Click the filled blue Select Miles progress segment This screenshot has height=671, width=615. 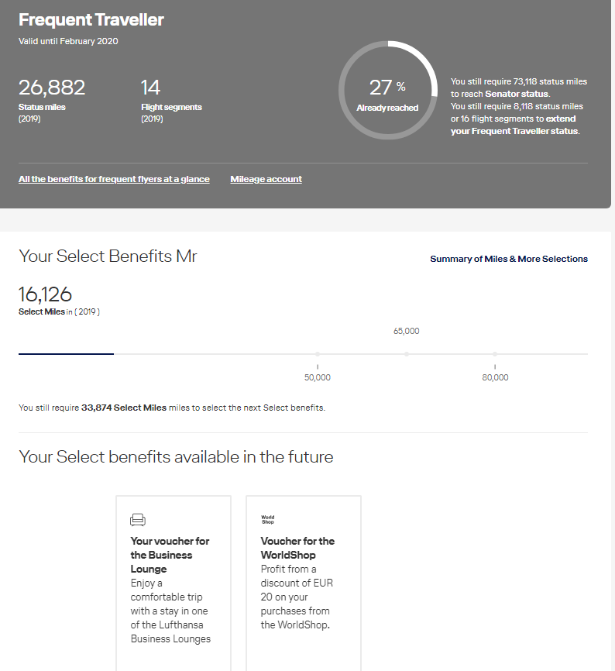[67, 354]
